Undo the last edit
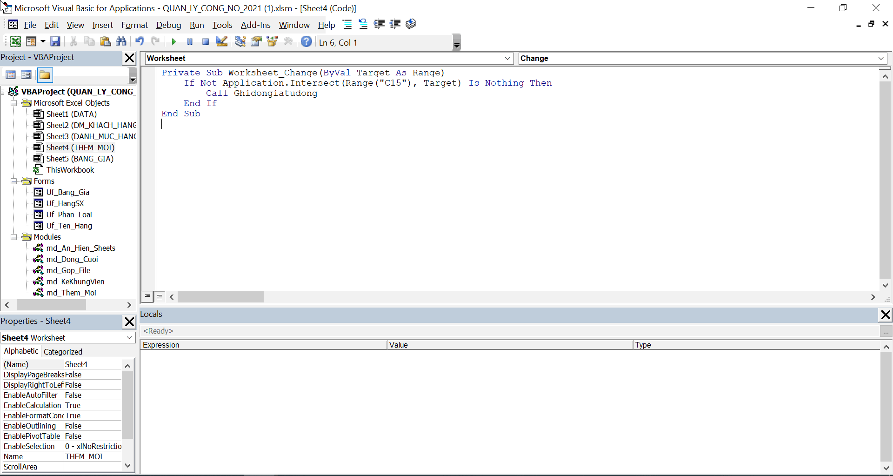893x476 pixels. tap(140, 42)
